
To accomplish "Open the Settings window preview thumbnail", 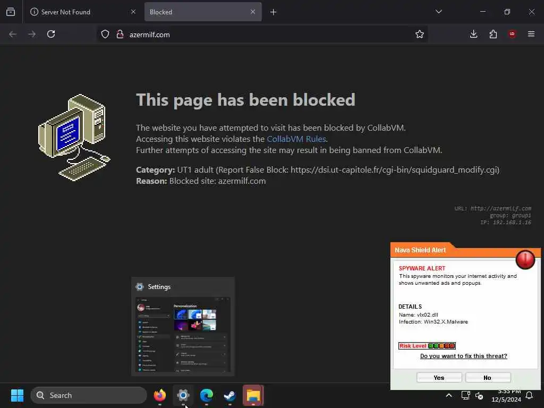I will point(183,335).
